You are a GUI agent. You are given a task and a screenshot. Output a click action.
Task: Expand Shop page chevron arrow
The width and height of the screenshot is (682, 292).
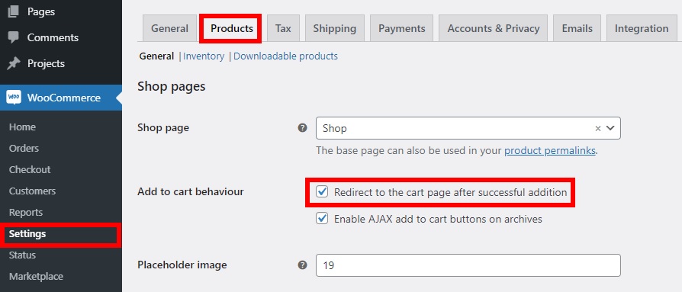610,128
